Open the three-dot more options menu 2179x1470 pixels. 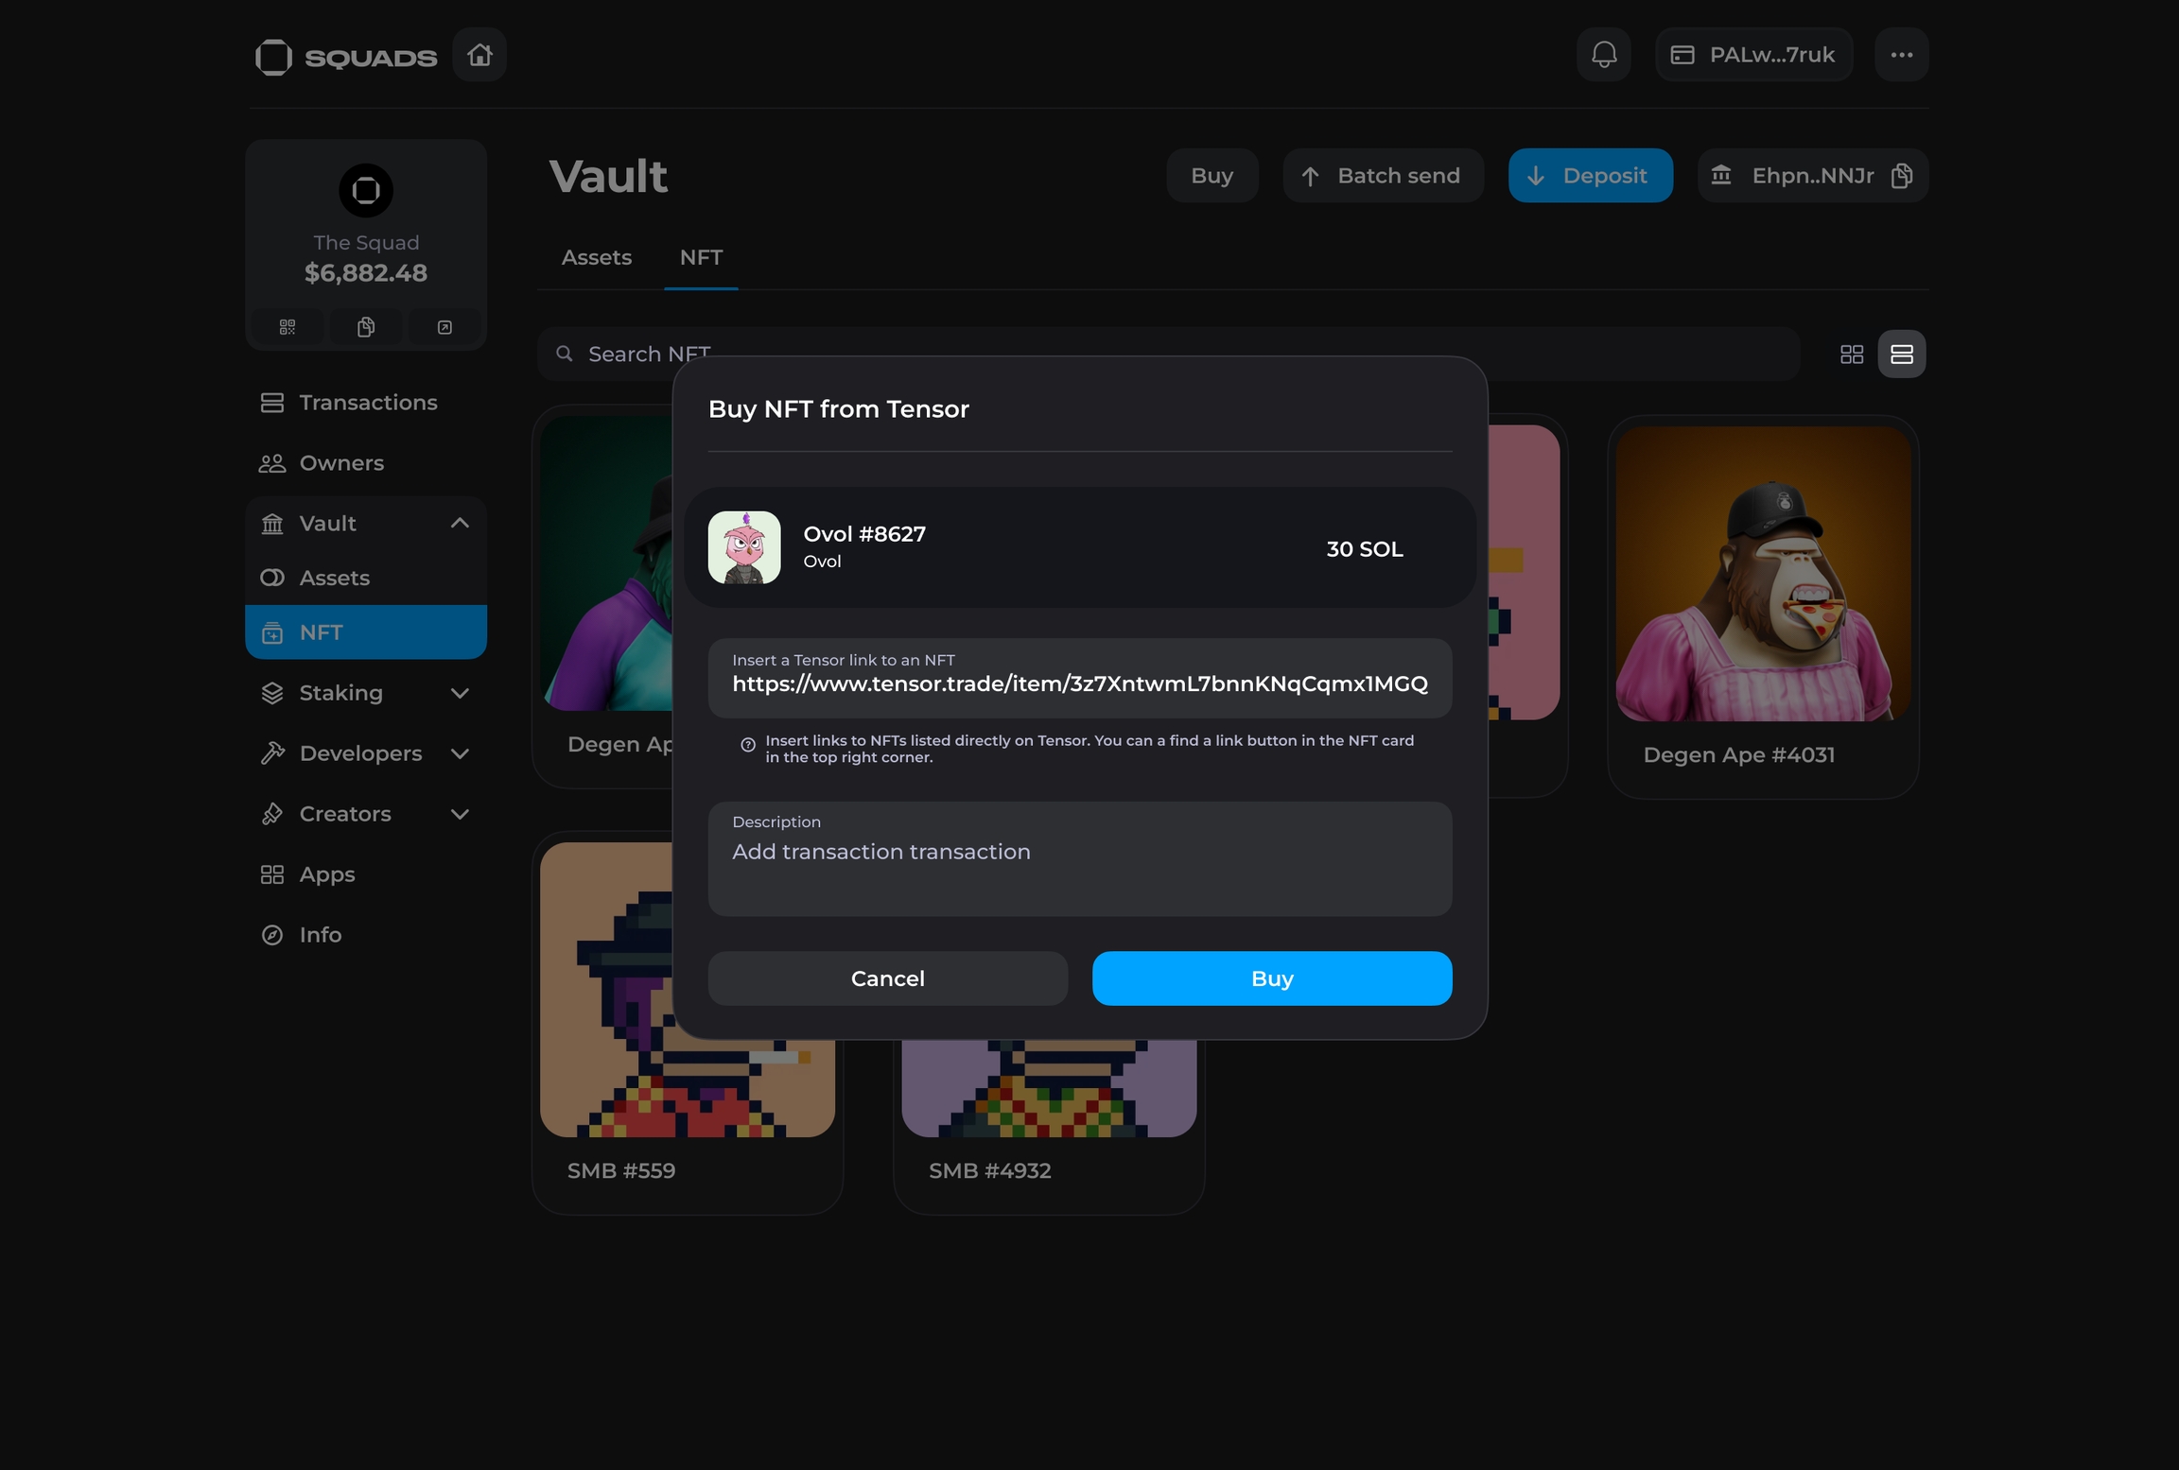pyautogui.click(x=1901, y=55)
